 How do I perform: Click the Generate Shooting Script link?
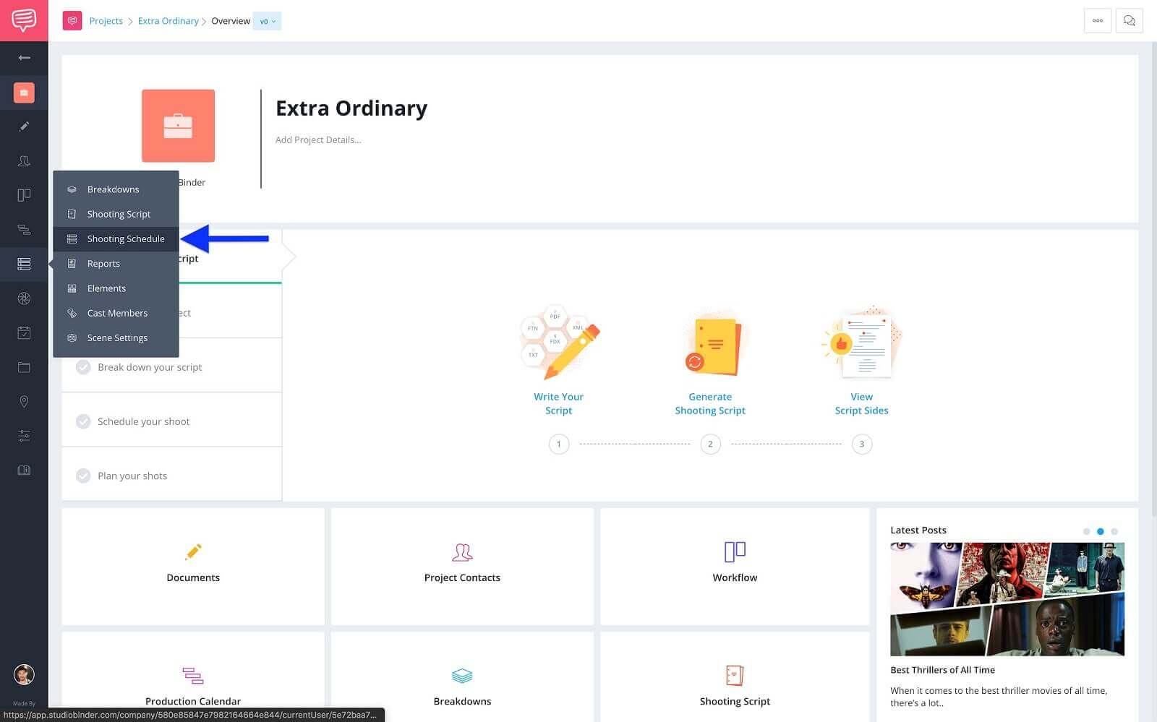[x=710, y=403]
